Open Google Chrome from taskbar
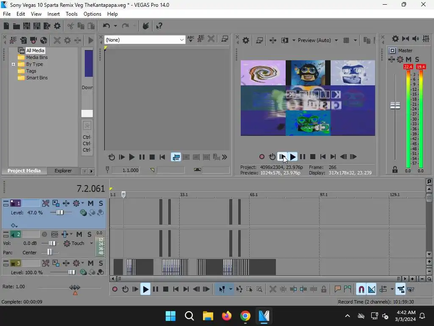Screen dimensions: 434x326 245,316
